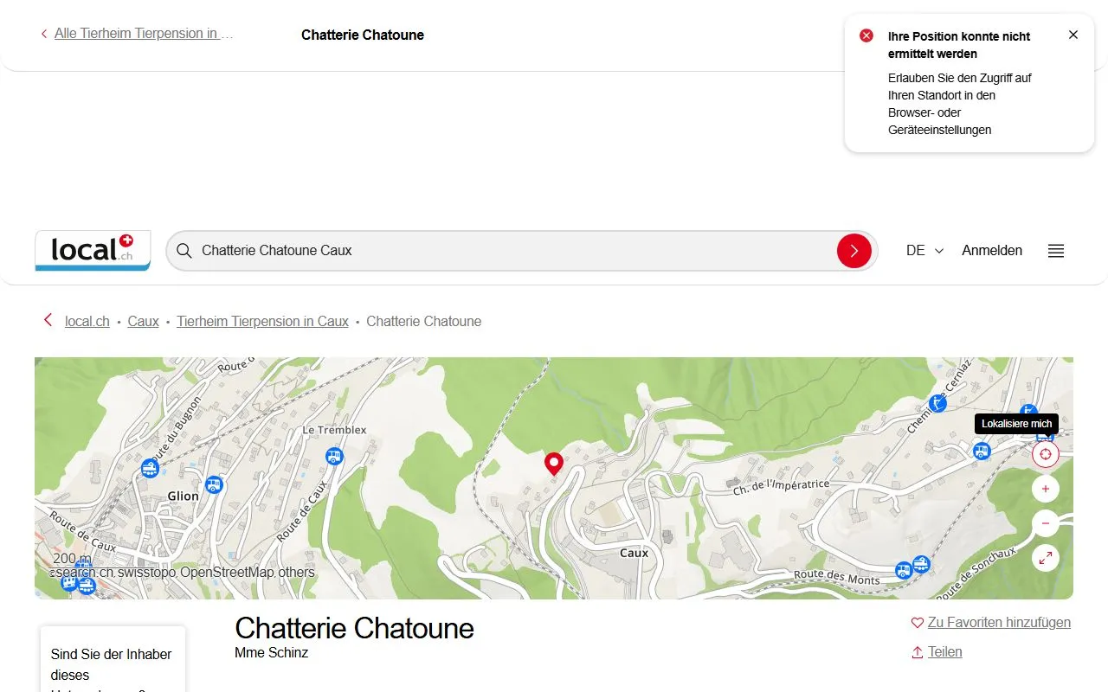1108x692 pixels.
Task: Open the hamburger menu
Action: click(x=1055, y=250)
